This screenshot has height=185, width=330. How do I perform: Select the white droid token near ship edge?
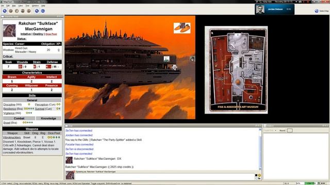[x=174, y=67]
